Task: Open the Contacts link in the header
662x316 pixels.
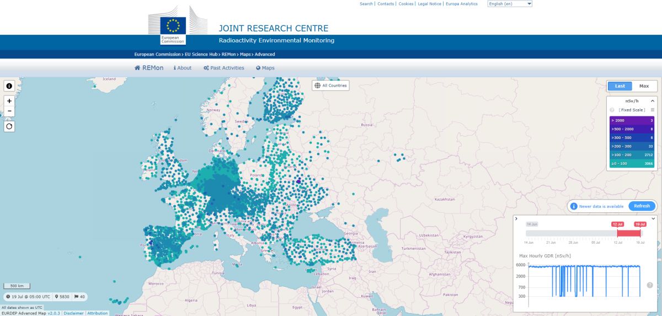Action: pos(386,4)
